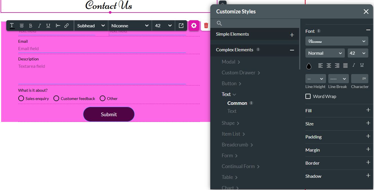Open the external link icon beside font size
This screenshot has height=190, width=374.
click(x=181, y=25)
